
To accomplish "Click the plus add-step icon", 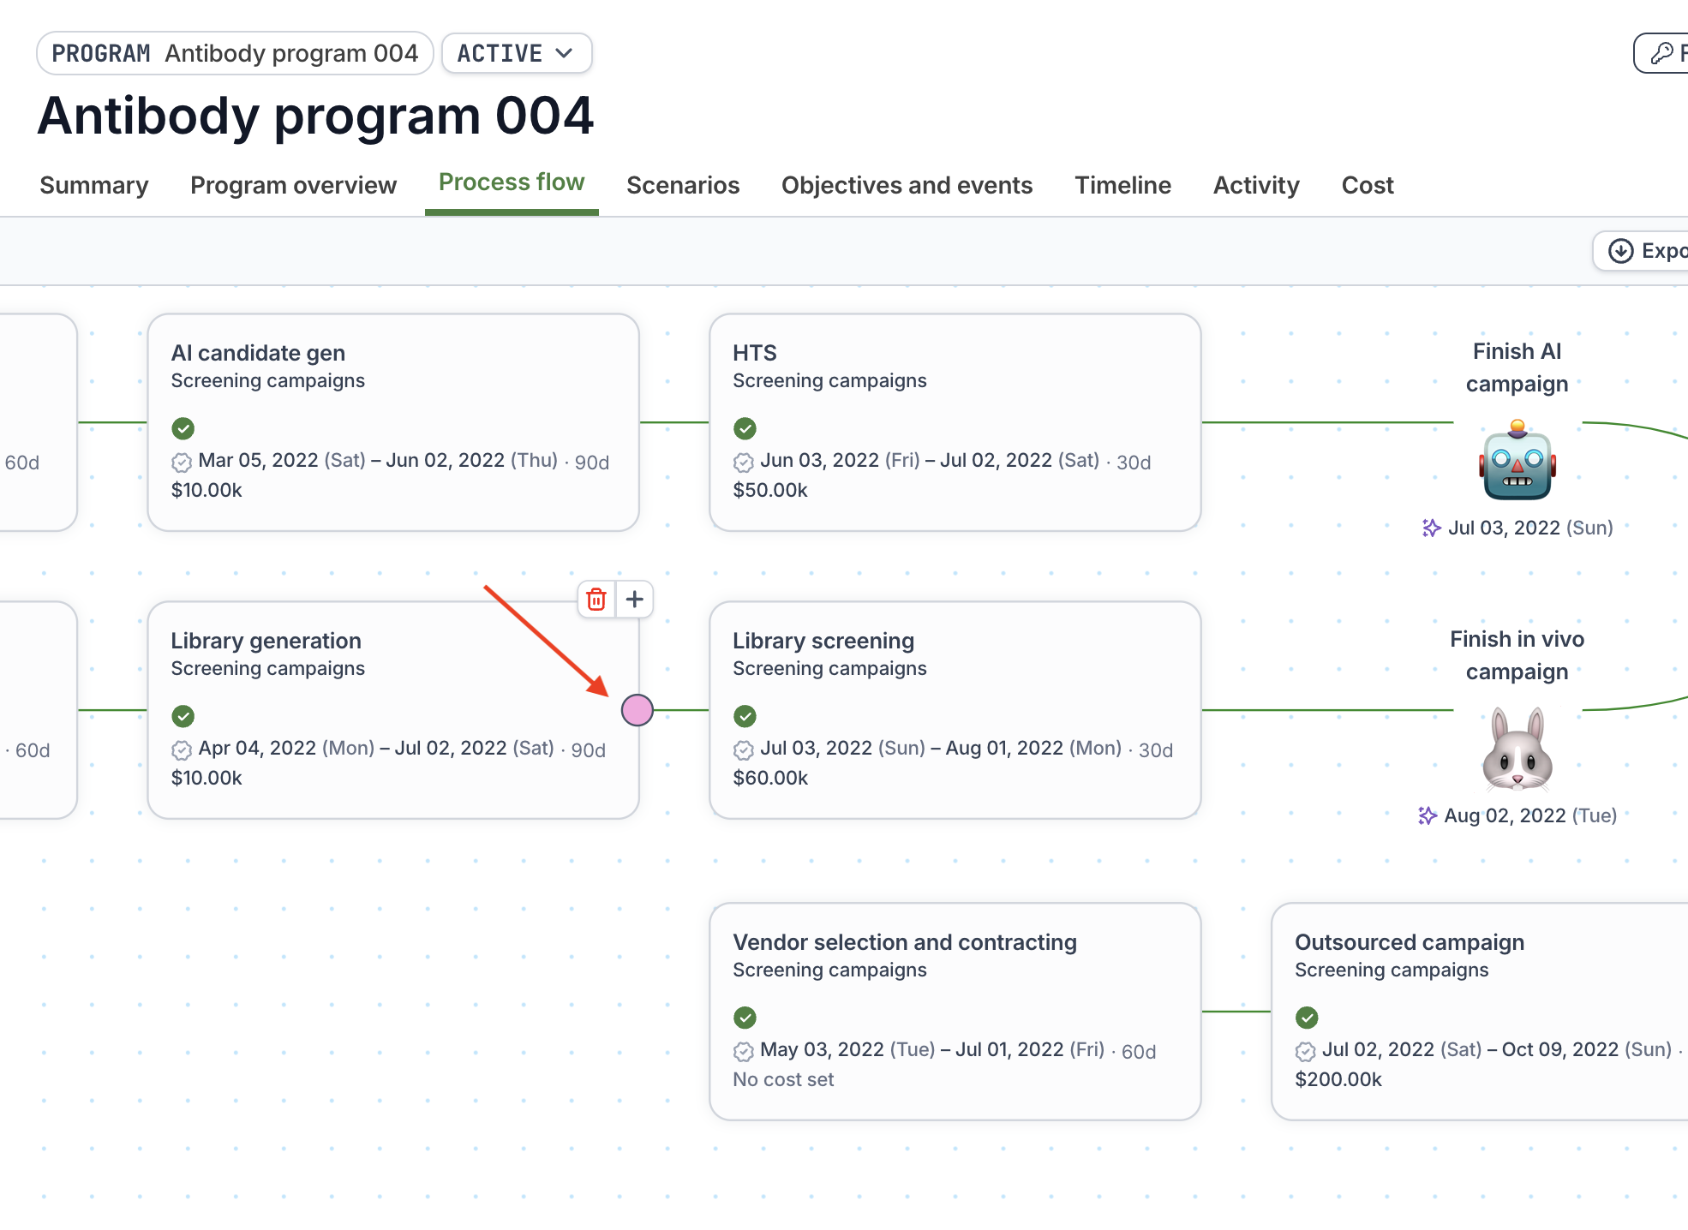I will click(634, 600).
